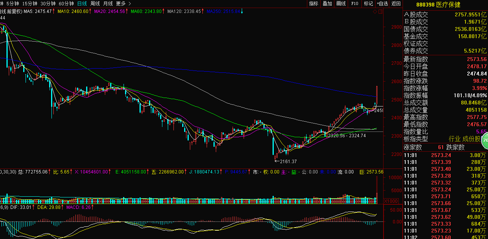The height and width of the screenshot is (239, 488).
Task: Open the 标记 mark tool
Action: pos(368,3)
